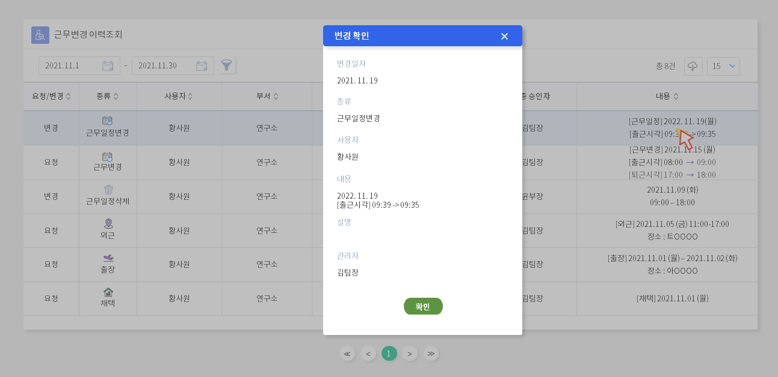Go to first page of results
The image size is (778, 377).
[347, 354]
